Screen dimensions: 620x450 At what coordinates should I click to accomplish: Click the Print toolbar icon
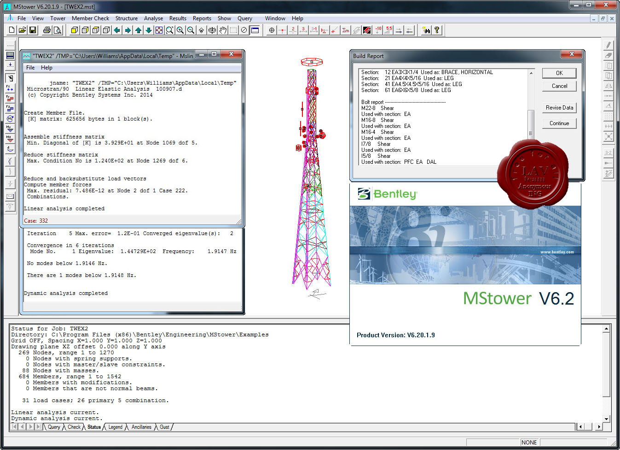(x=47, y=30)
